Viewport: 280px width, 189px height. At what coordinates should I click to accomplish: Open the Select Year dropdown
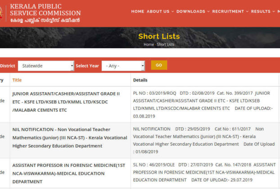tap(123, 66)
